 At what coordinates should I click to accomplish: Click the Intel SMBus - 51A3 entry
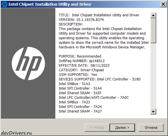coord(74,84)
